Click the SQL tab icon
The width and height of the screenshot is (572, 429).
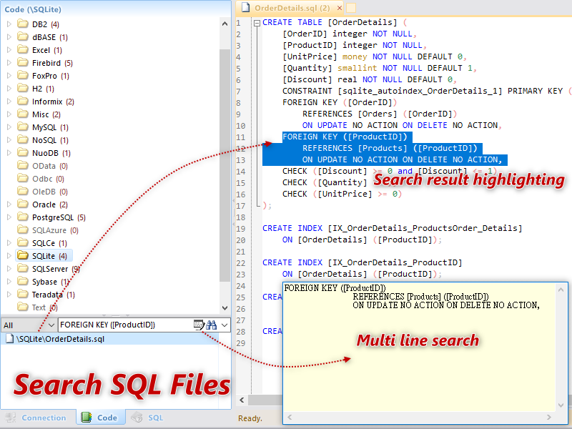pyautogui.click(x=137, y=418)
